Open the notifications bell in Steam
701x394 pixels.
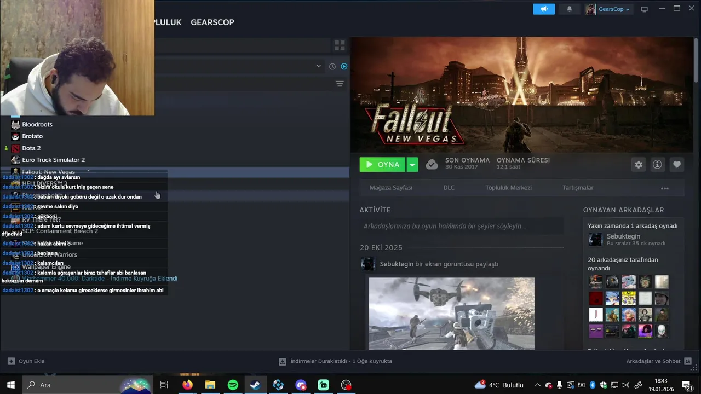point(569,9)
